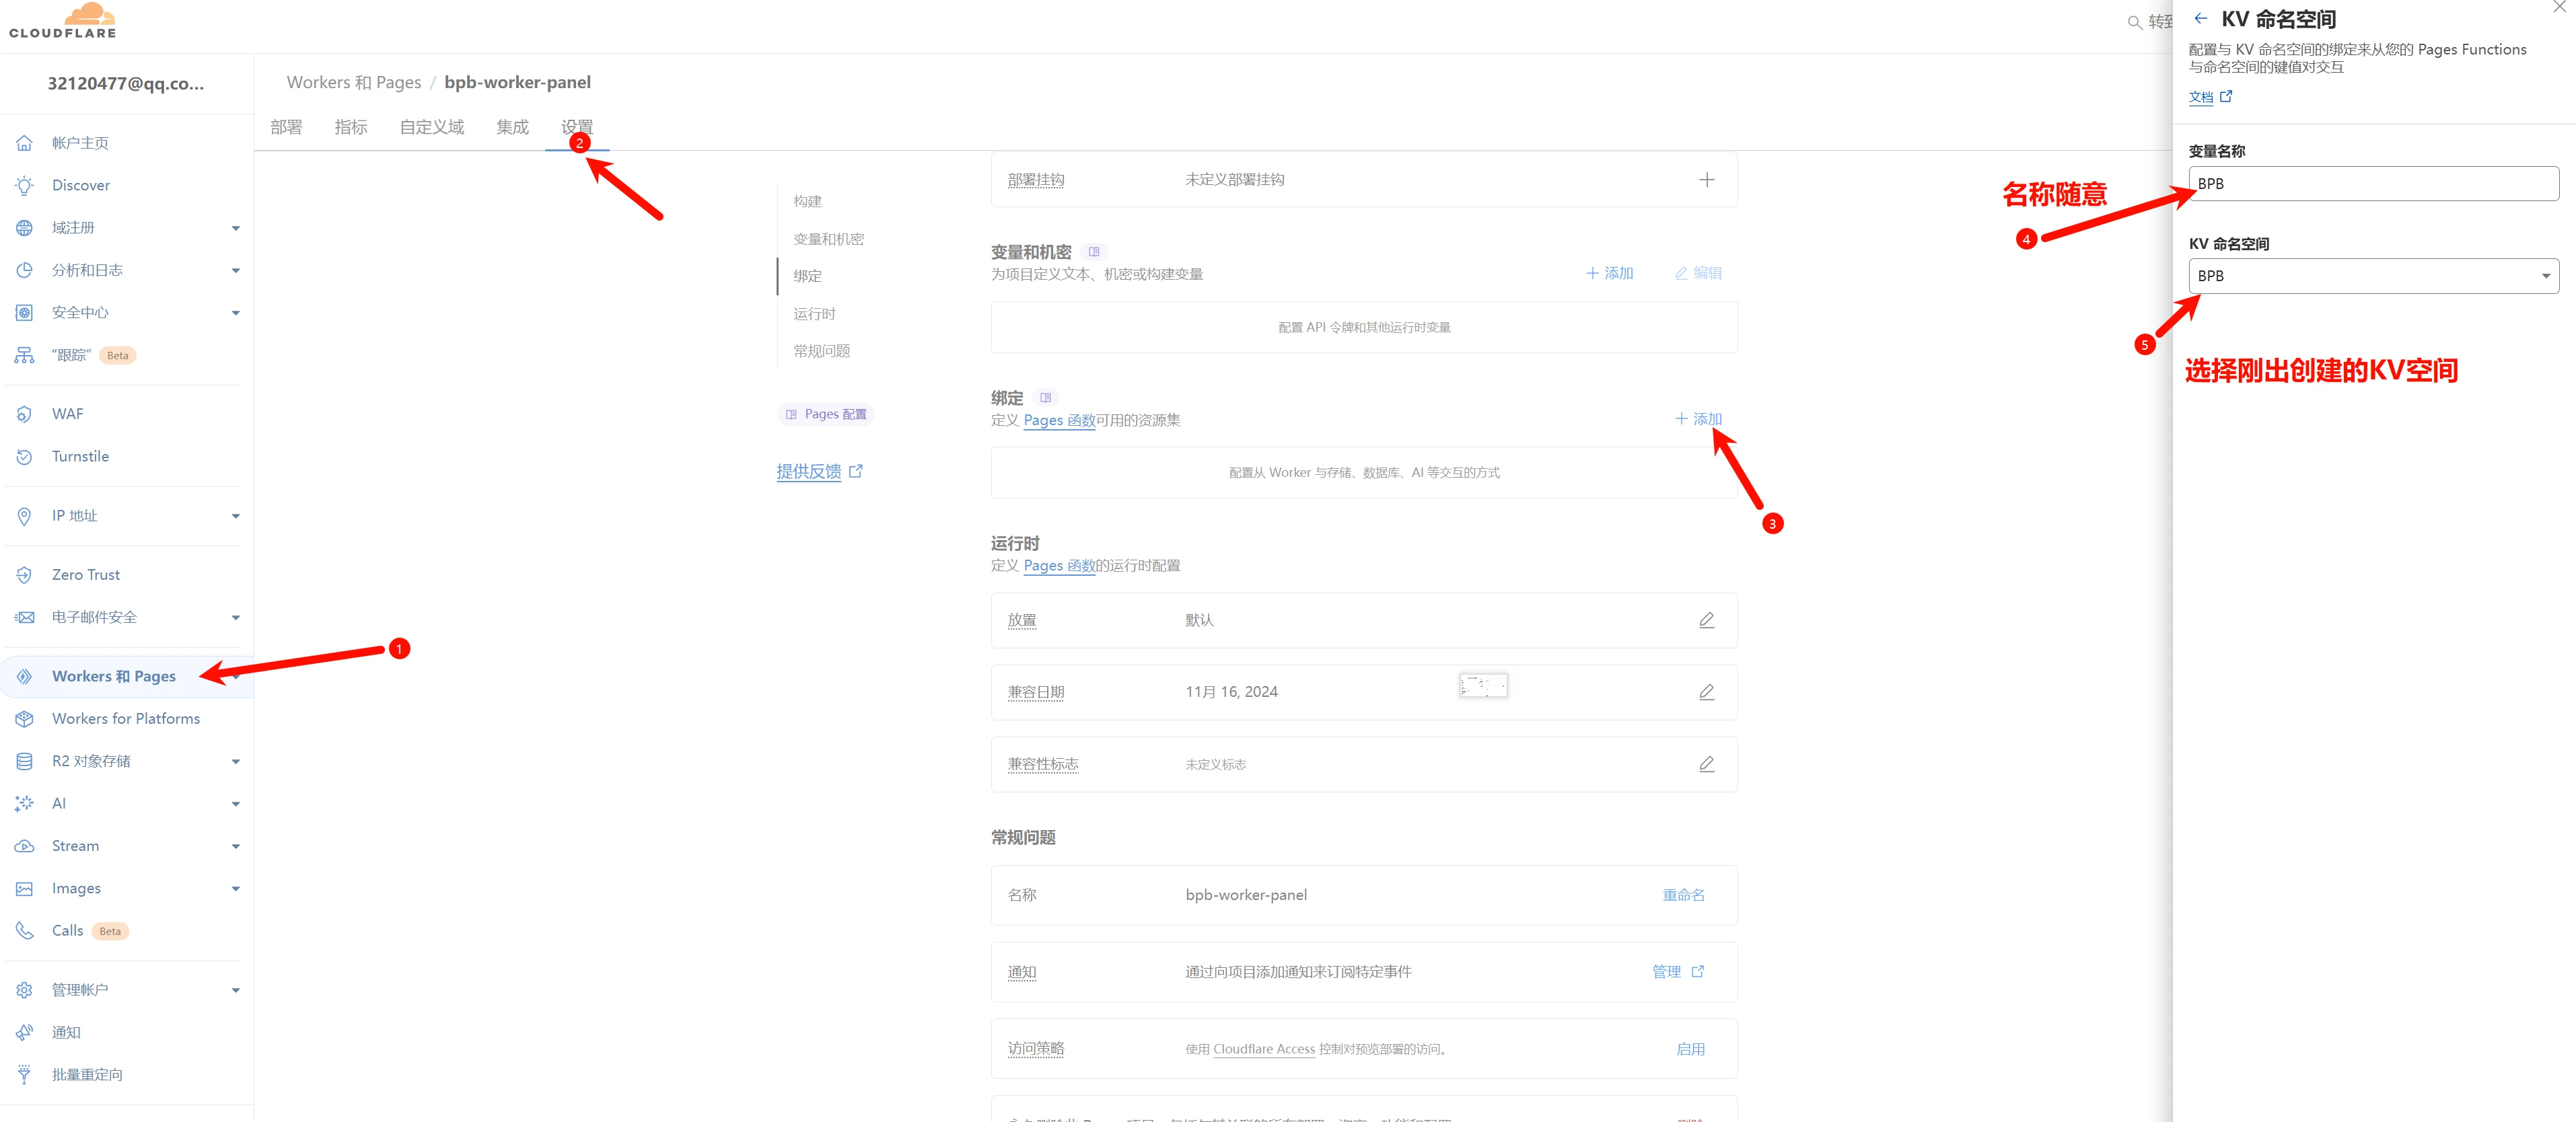Click the search magnifier icon in top bar
The height and width of the screenshot is (1122, 2576).
2134,22
